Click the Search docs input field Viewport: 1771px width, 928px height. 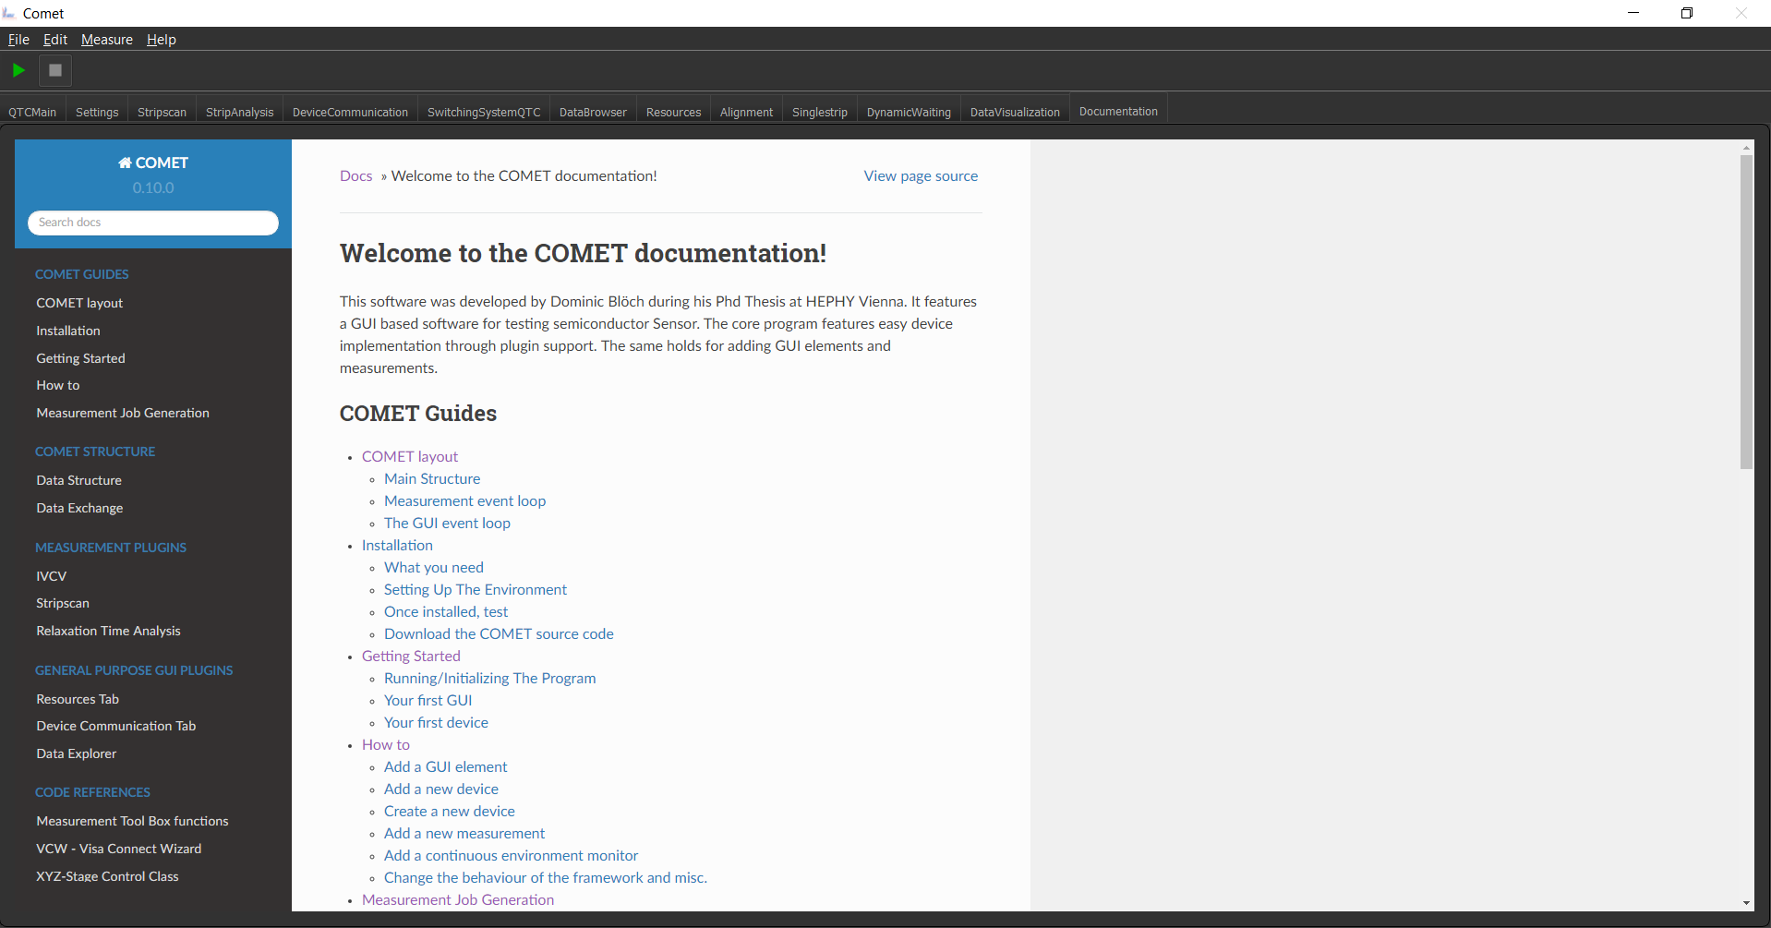point(153,223)
